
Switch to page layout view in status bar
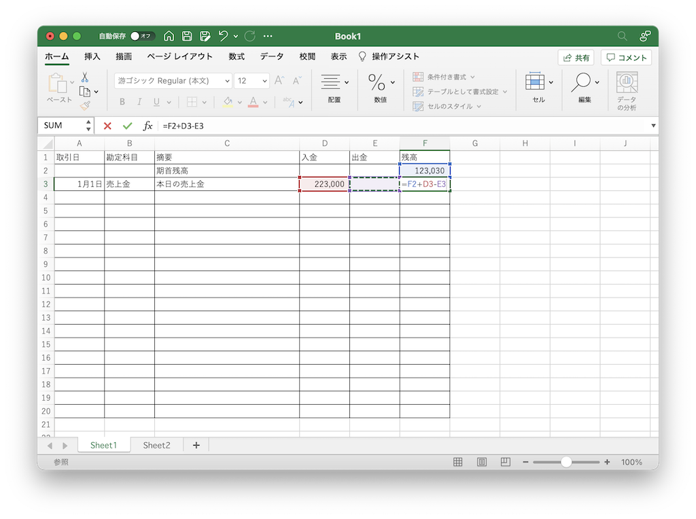tap(481, 462)
